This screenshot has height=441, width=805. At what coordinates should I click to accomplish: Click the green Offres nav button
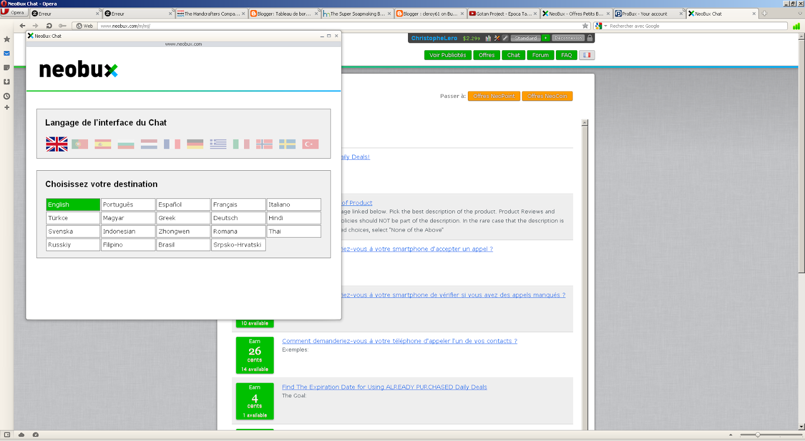[487, 55]
